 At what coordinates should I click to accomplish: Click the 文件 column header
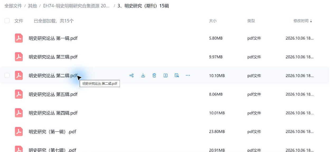tap(19, 21)
